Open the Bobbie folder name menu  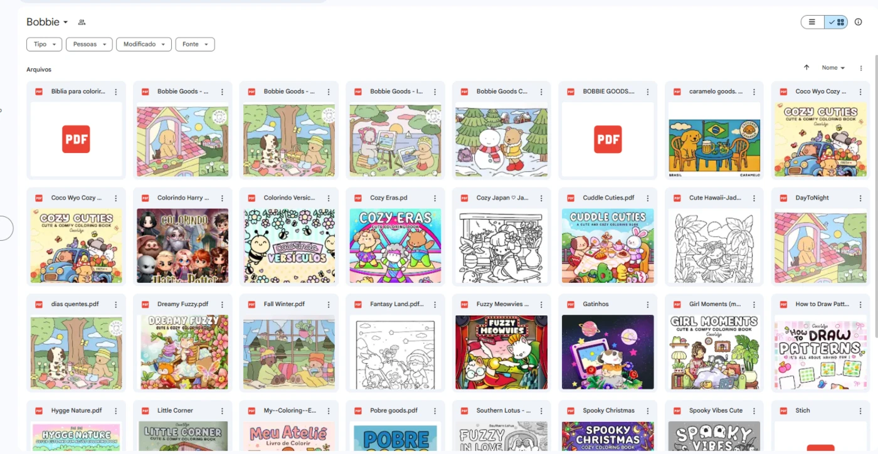click(x=47, y=22)
